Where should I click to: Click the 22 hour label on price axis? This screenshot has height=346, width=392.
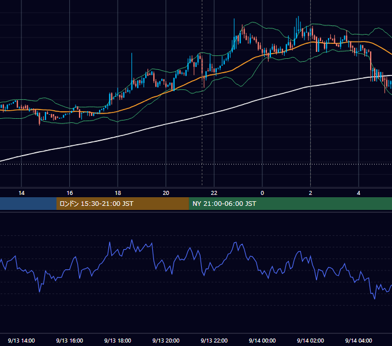coord(214,193)
